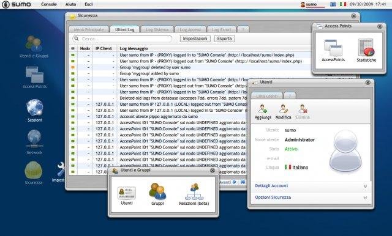This screenshot has height=236, width=392.
Task: Open Sicurezza helmet desktop icon
Action: tap(34, 173)
